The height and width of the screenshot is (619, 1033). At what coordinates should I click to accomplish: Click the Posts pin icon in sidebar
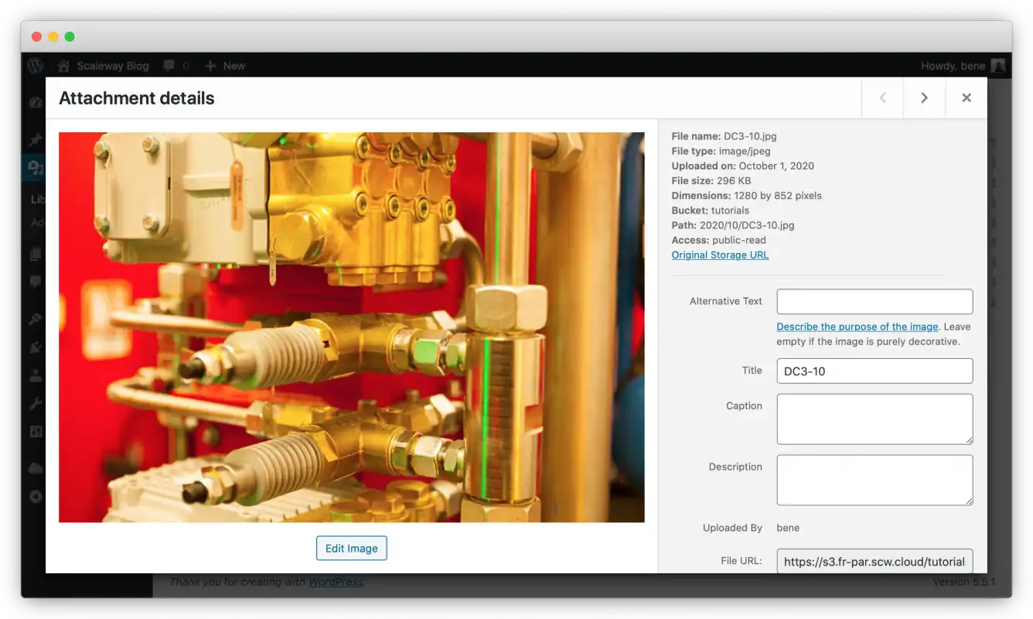click(x=36, y=140)
